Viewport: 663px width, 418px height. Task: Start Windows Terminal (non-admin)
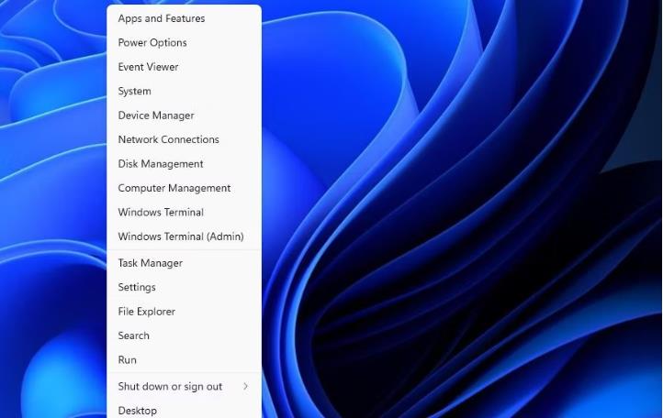[185, 212]
